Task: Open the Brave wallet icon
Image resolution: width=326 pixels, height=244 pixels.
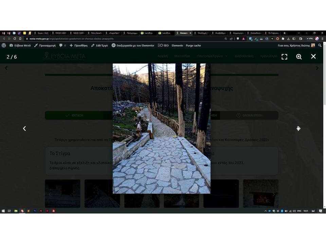Action: (301, 39)
